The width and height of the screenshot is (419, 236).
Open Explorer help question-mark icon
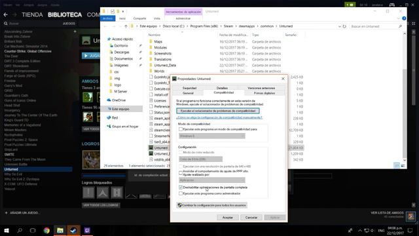tap(404, 18)
